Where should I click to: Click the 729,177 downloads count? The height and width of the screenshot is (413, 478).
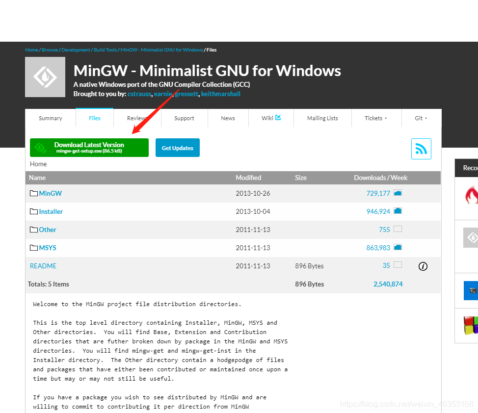click(x=378, y=193)
